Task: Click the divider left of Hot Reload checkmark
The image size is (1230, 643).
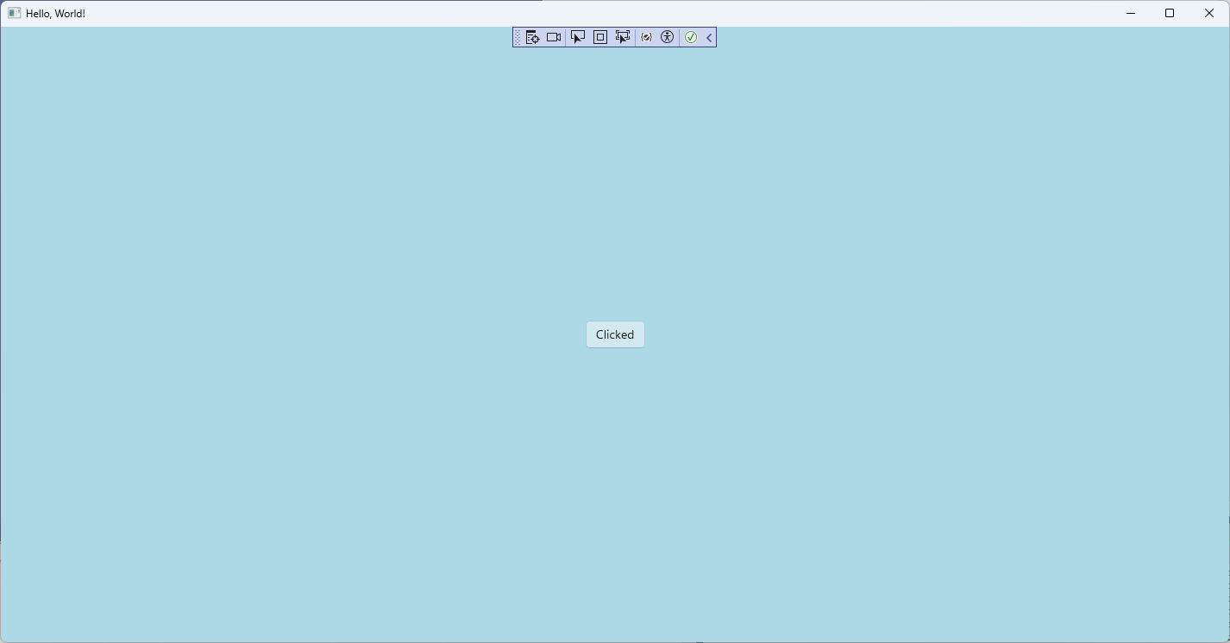Action: tap(680, 37)
